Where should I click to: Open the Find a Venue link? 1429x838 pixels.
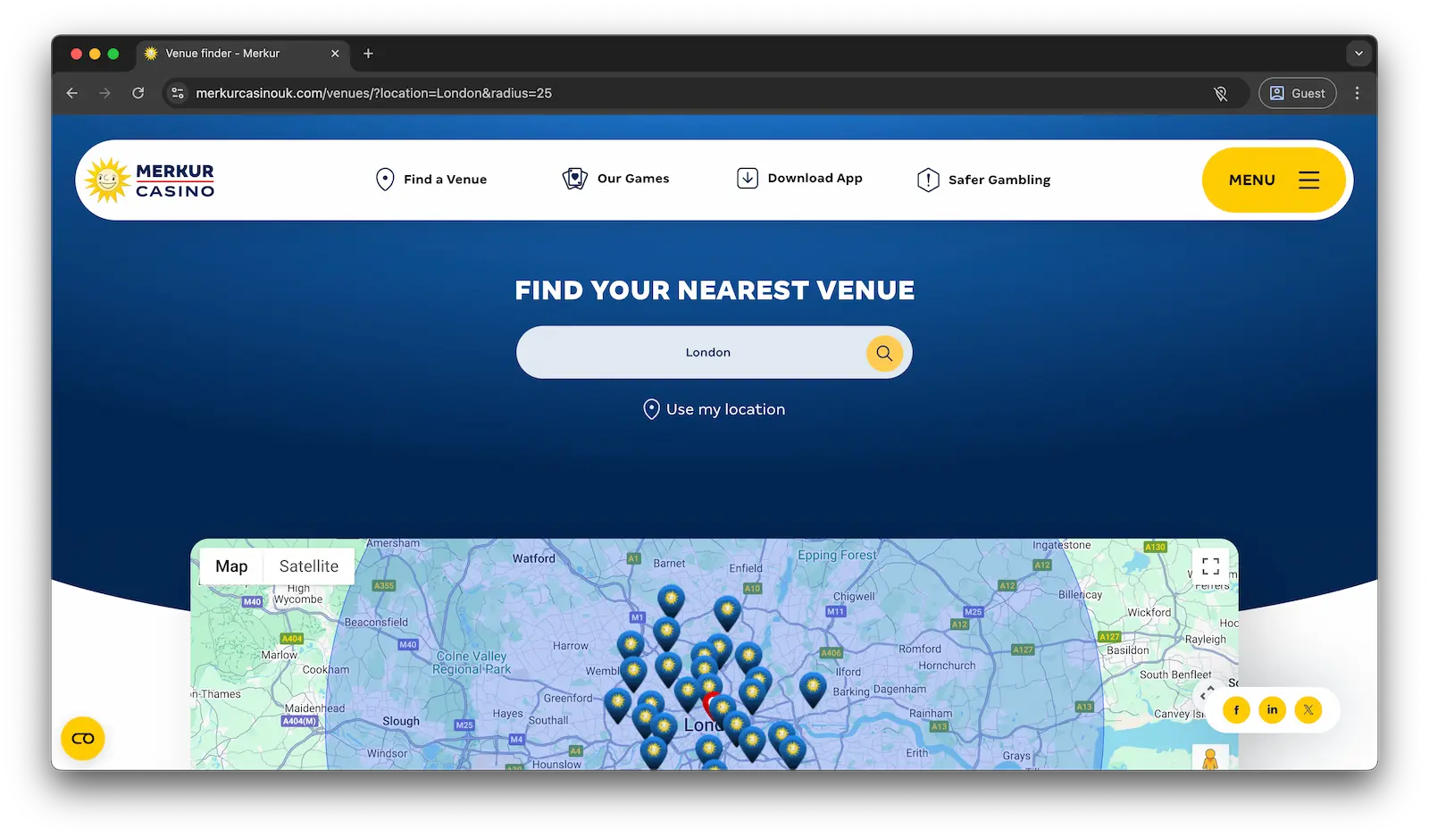point(431,180)
